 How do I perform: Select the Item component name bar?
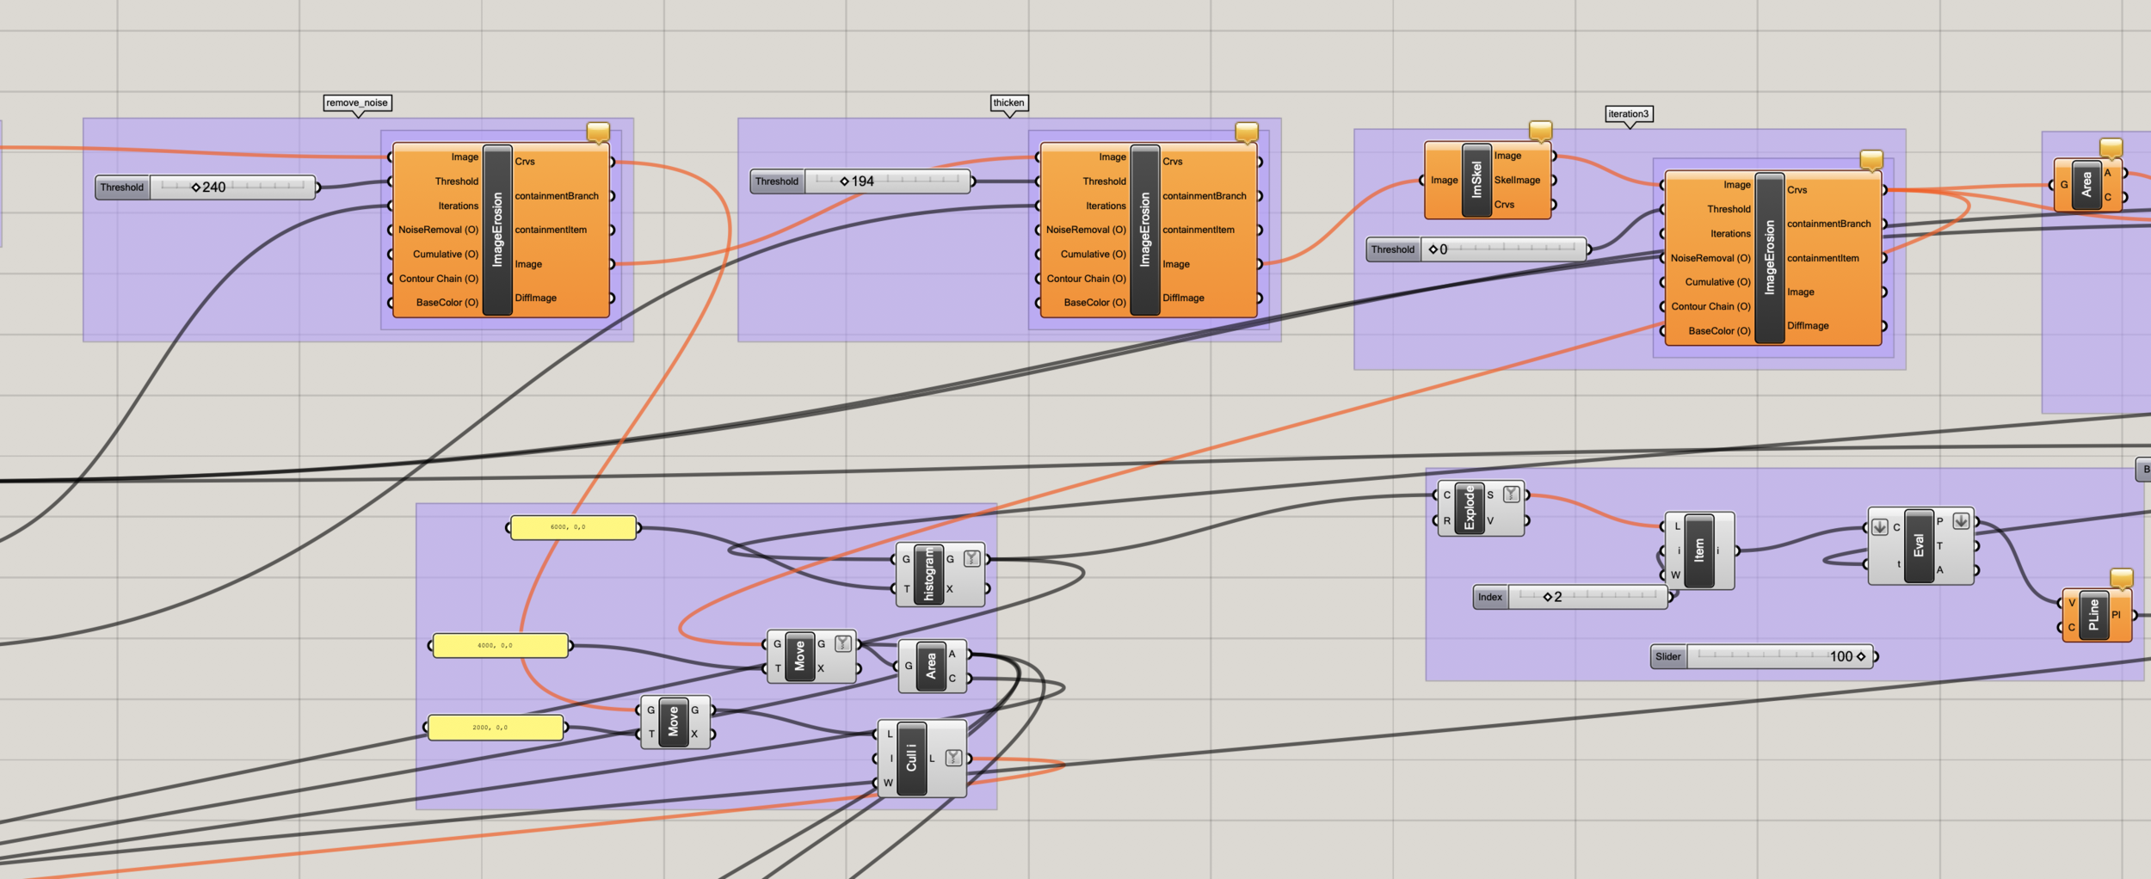(x=1698, y=550)
